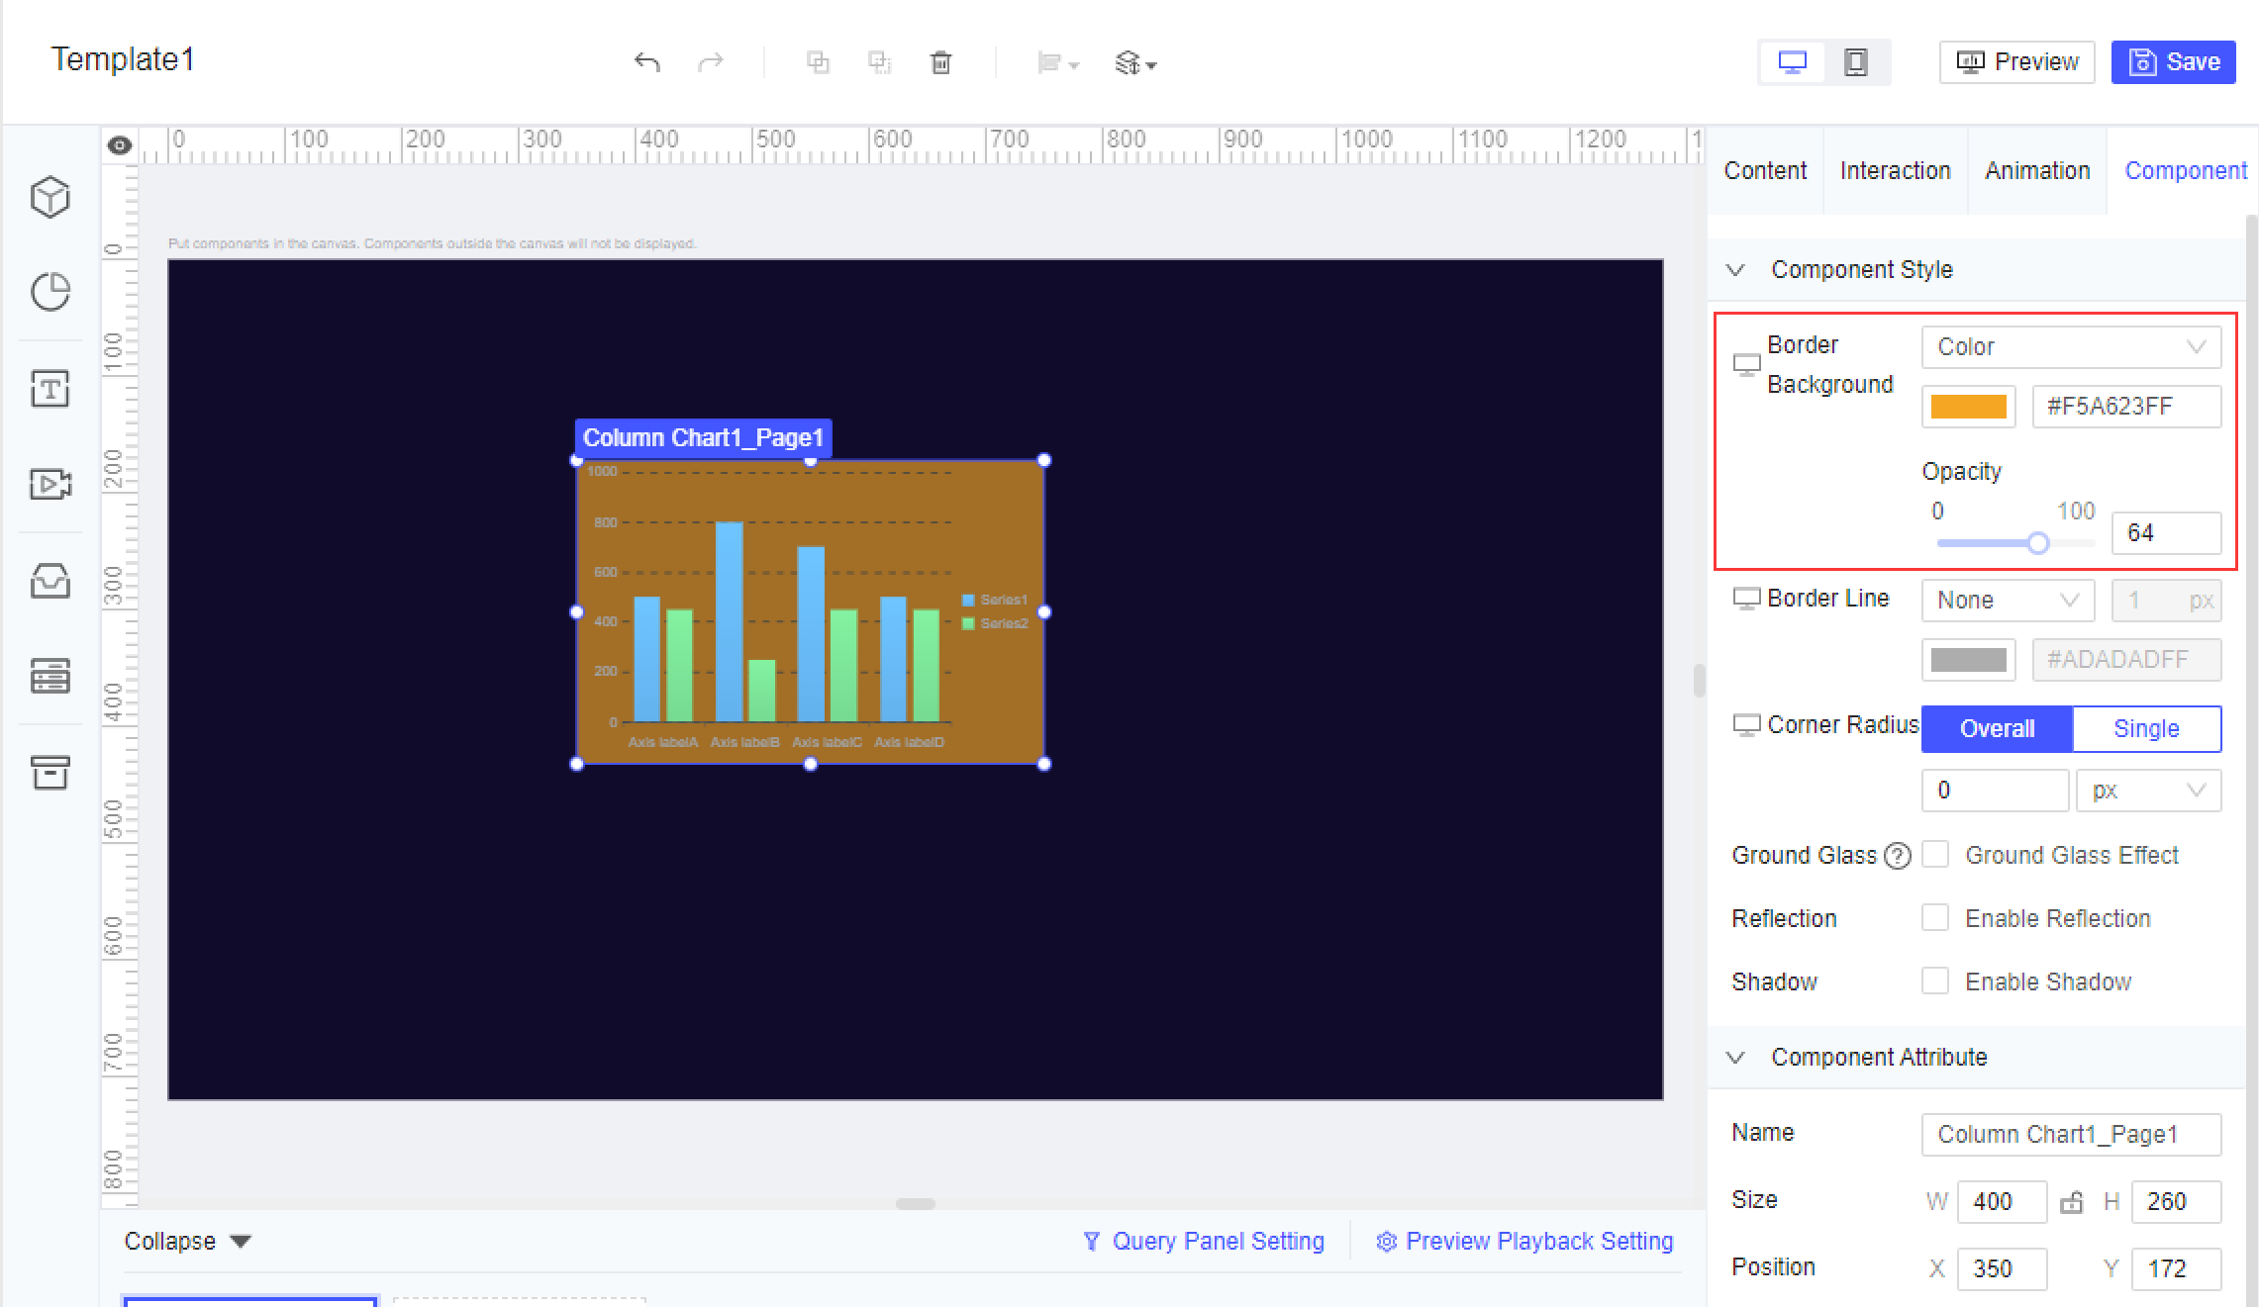
Task: Click the orange background color swatch
Action: pos(1968,406)
